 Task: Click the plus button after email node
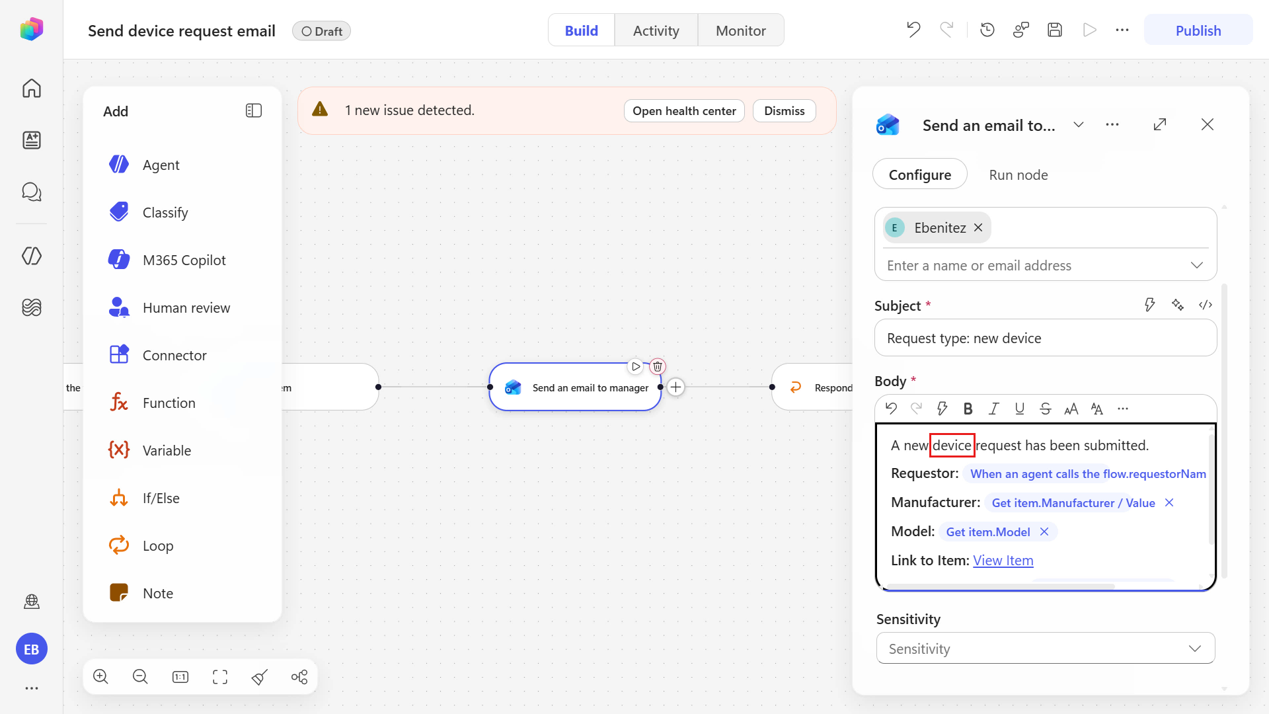676,387
